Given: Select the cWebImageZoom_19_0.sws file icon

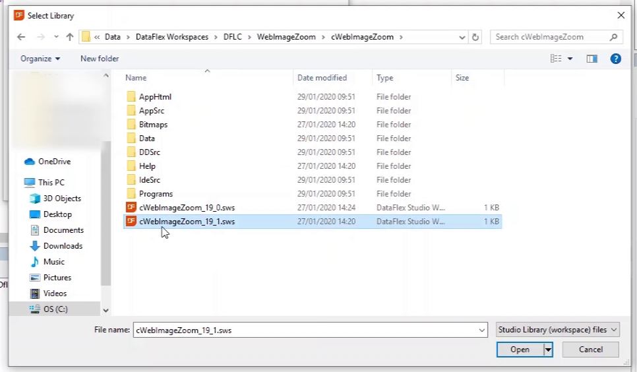Looking at the screenshot, I should (x=131, y=208).
